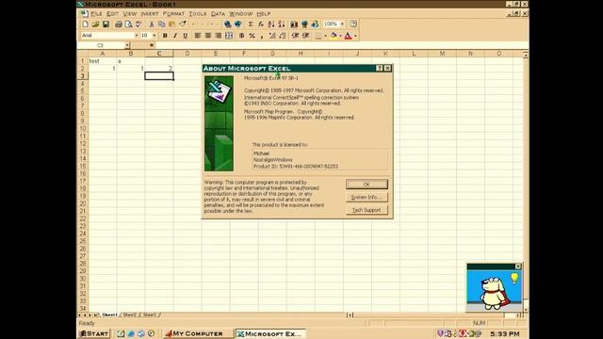Select the Format Painter brush icon
This screenshot has width=603, height=339.
183,24
